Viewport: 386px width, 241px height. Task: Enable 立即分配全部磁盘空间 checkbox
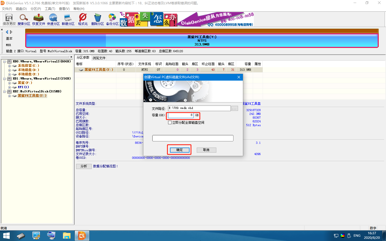tap(170, 122)
